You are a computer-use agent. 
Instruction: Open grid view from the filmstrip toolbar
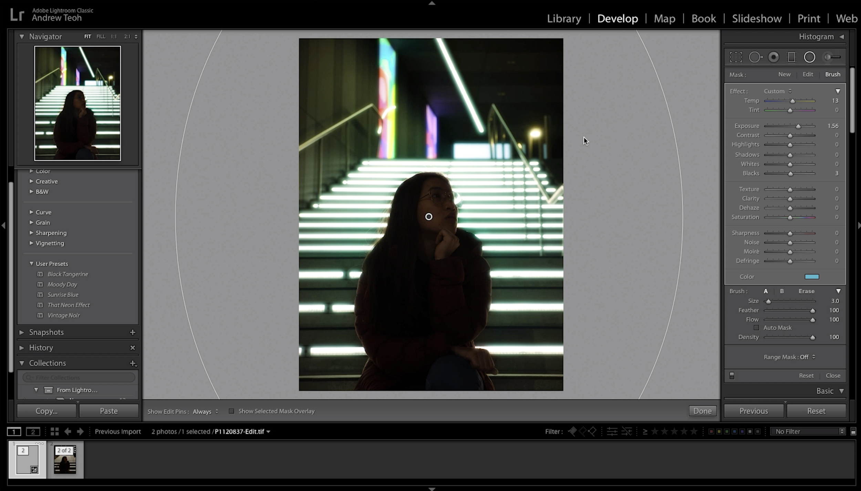pyautogui.click(x=54, y=431)
